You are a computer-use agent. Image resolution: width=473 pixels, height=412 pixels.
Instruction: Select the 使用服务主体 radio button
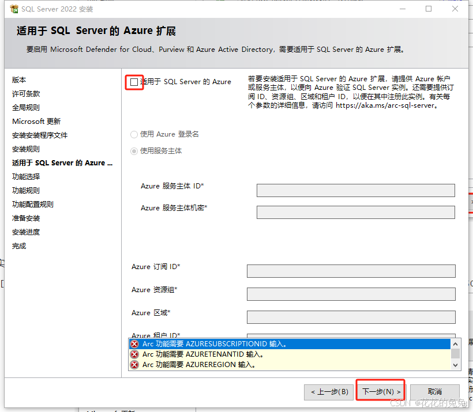coord(134,151)
